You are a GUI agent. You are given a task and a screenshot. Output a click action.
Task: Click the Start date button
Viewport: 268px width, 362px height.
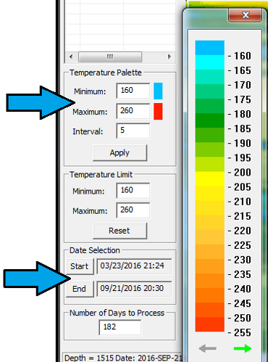pyautogui.click(x=80, y=266)
